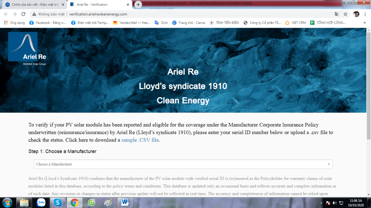This screenshot has height=208, width=371.
Task: Expand the Choose a Manufacturer dropdown
Action: pyautogui.click(x=183, y=164)
